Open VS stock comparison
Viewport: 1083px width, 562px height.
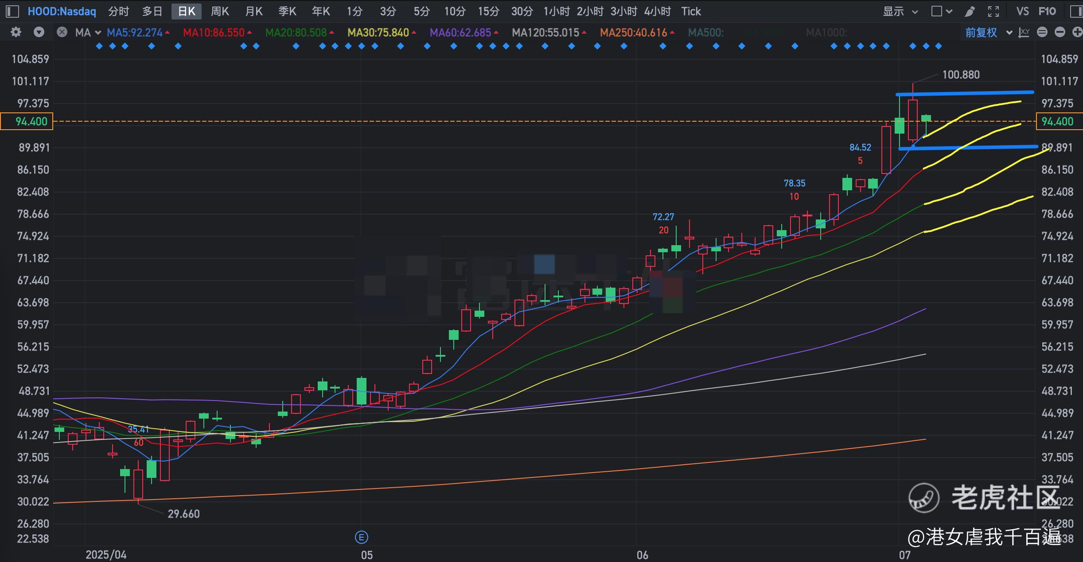(x=1022, y=12)
